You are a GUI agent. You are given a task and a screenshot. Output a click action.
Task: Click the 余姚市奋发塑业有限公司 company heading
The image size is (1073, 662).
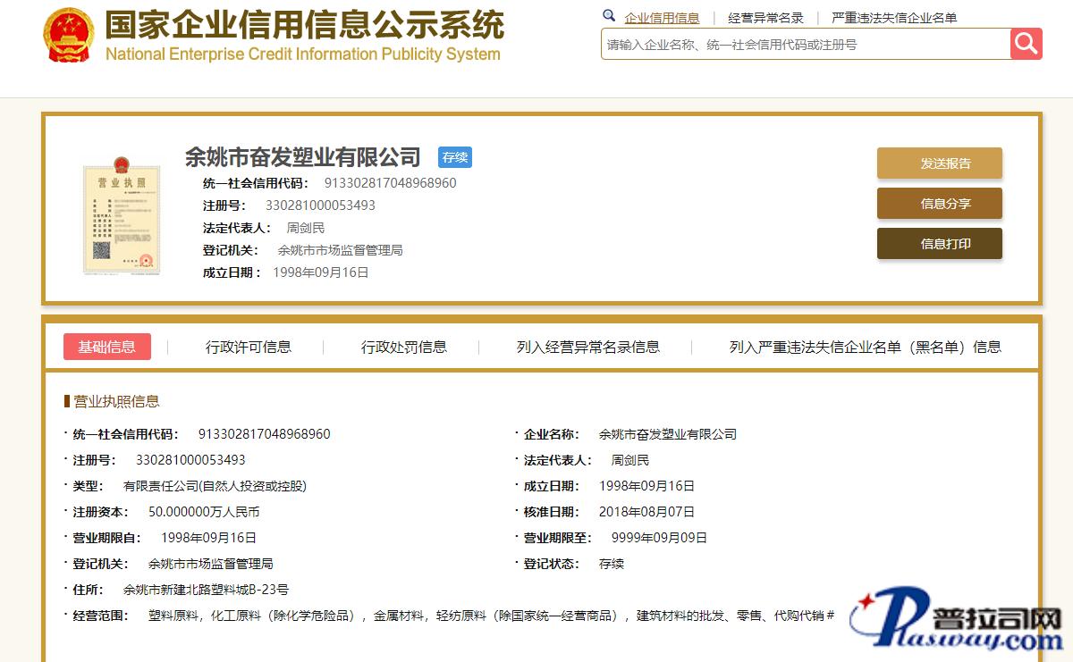(x=302, y=157)
